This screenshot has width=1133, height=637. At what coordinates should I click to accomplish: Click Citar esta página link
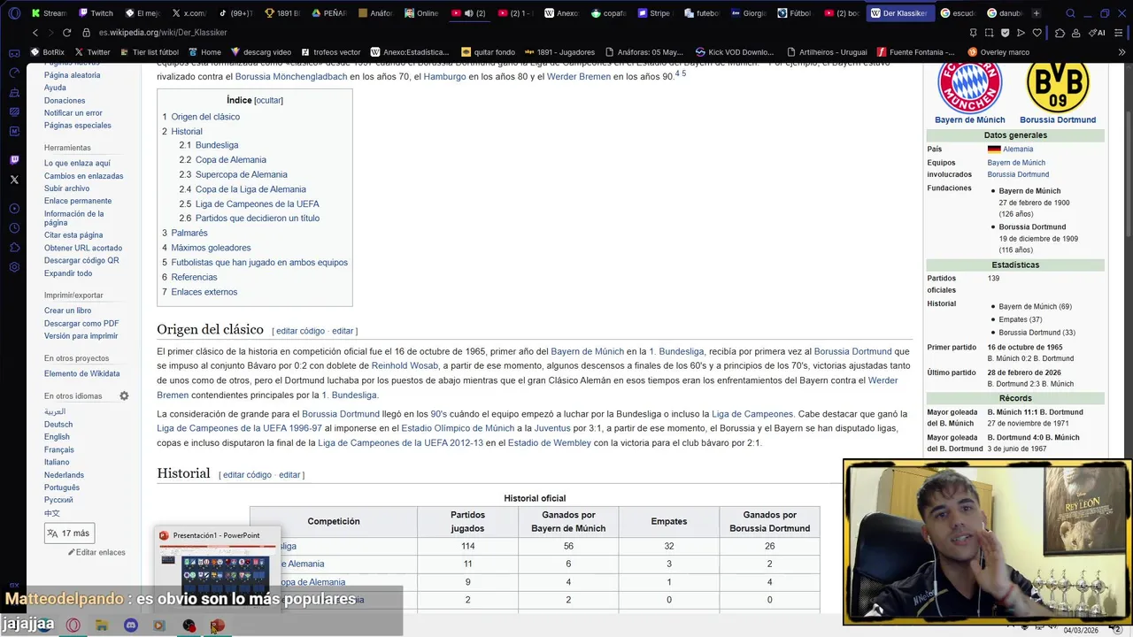[x=73, y=235]
